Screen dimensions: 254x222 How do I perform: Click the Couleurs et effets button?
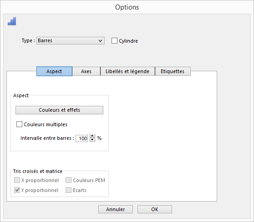[x=59, y=110]
